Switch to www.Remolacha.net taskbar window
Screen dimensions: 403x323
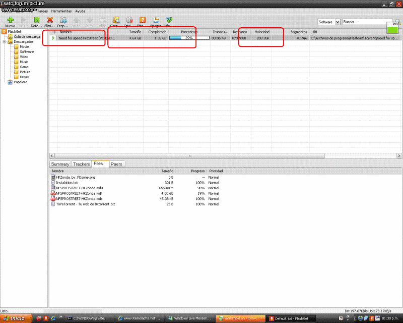pyautogui.click(x=139, y=318)
